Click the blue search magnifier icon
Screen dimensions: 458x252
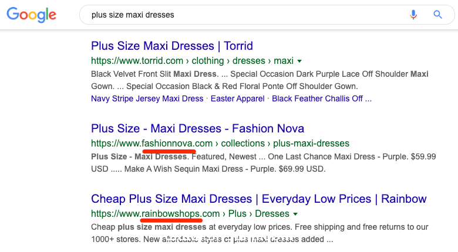[x=437, y=15]
